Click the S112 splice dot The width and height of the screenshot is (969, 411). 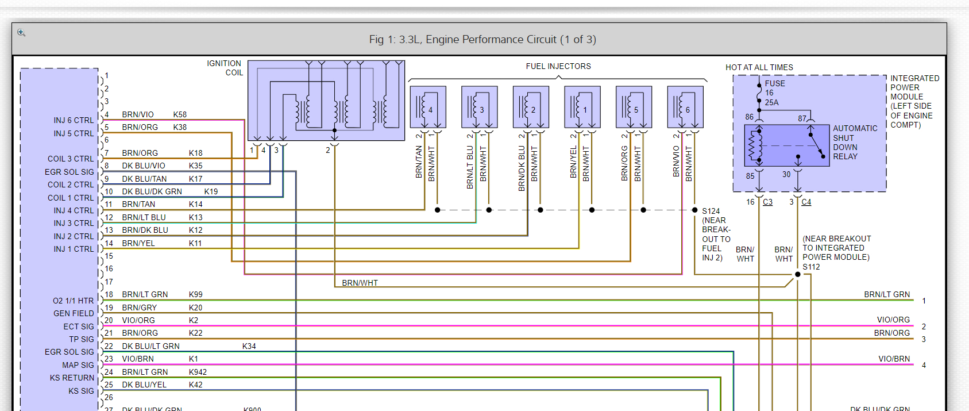click(797, 274)
